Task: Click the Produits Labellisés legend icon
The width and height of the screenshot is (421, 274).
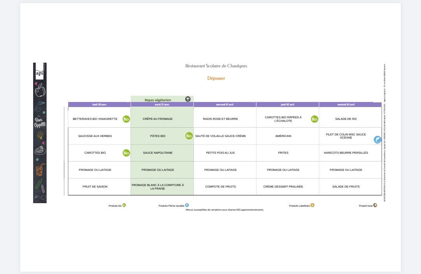Action: (312, 205)
